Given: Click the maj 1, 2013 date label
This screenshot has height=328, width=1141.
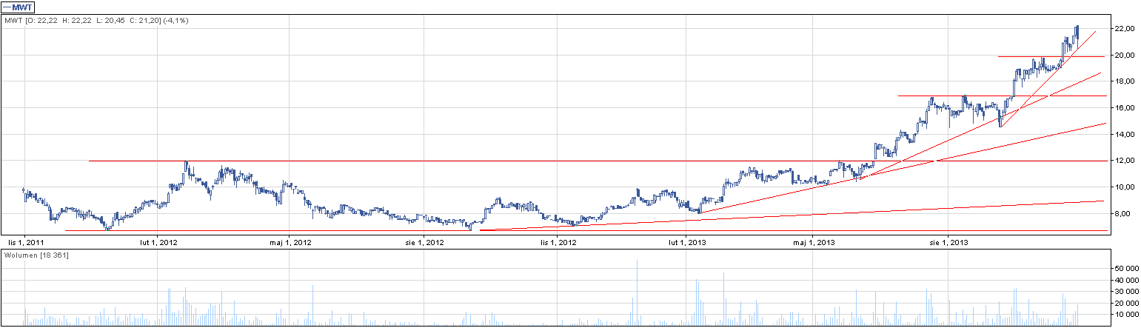Looking at the screenshot, I should 814,242.
